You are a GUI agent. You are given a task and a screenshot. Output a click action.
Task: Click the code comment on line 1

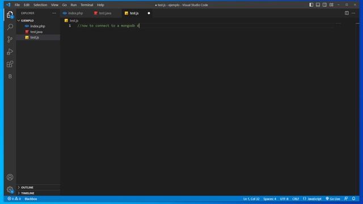tap(108, 25)
